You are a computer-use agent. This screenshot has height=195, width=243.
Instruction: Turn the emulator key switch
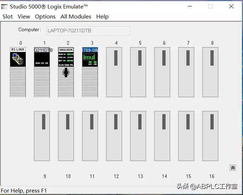coord(66,73)
